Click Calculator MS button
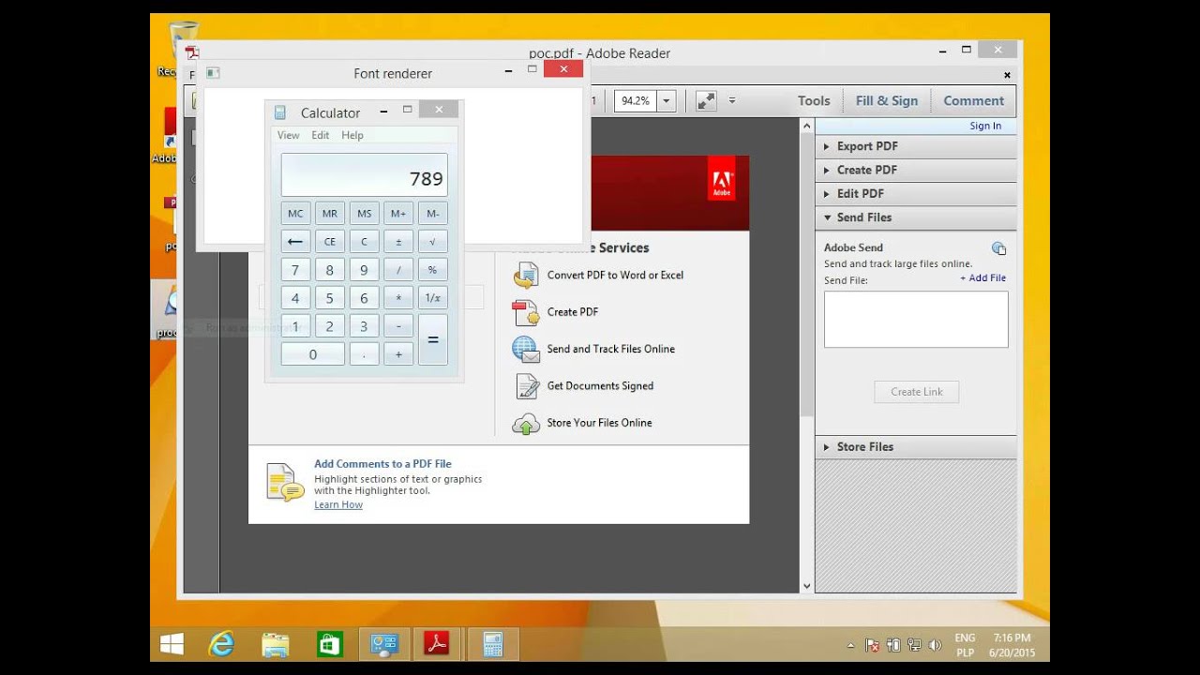1200x675 pixels. click(x=364, y=214)
